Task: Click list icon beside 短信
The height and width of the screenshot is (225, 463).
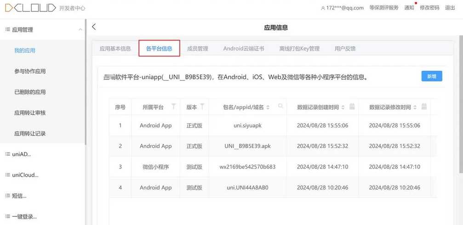Action: coord(8,196)
